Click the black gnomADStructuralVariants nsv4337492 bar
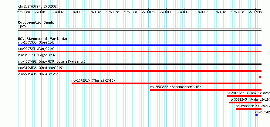Screen dimensions: 270x127 pos(140,64)
